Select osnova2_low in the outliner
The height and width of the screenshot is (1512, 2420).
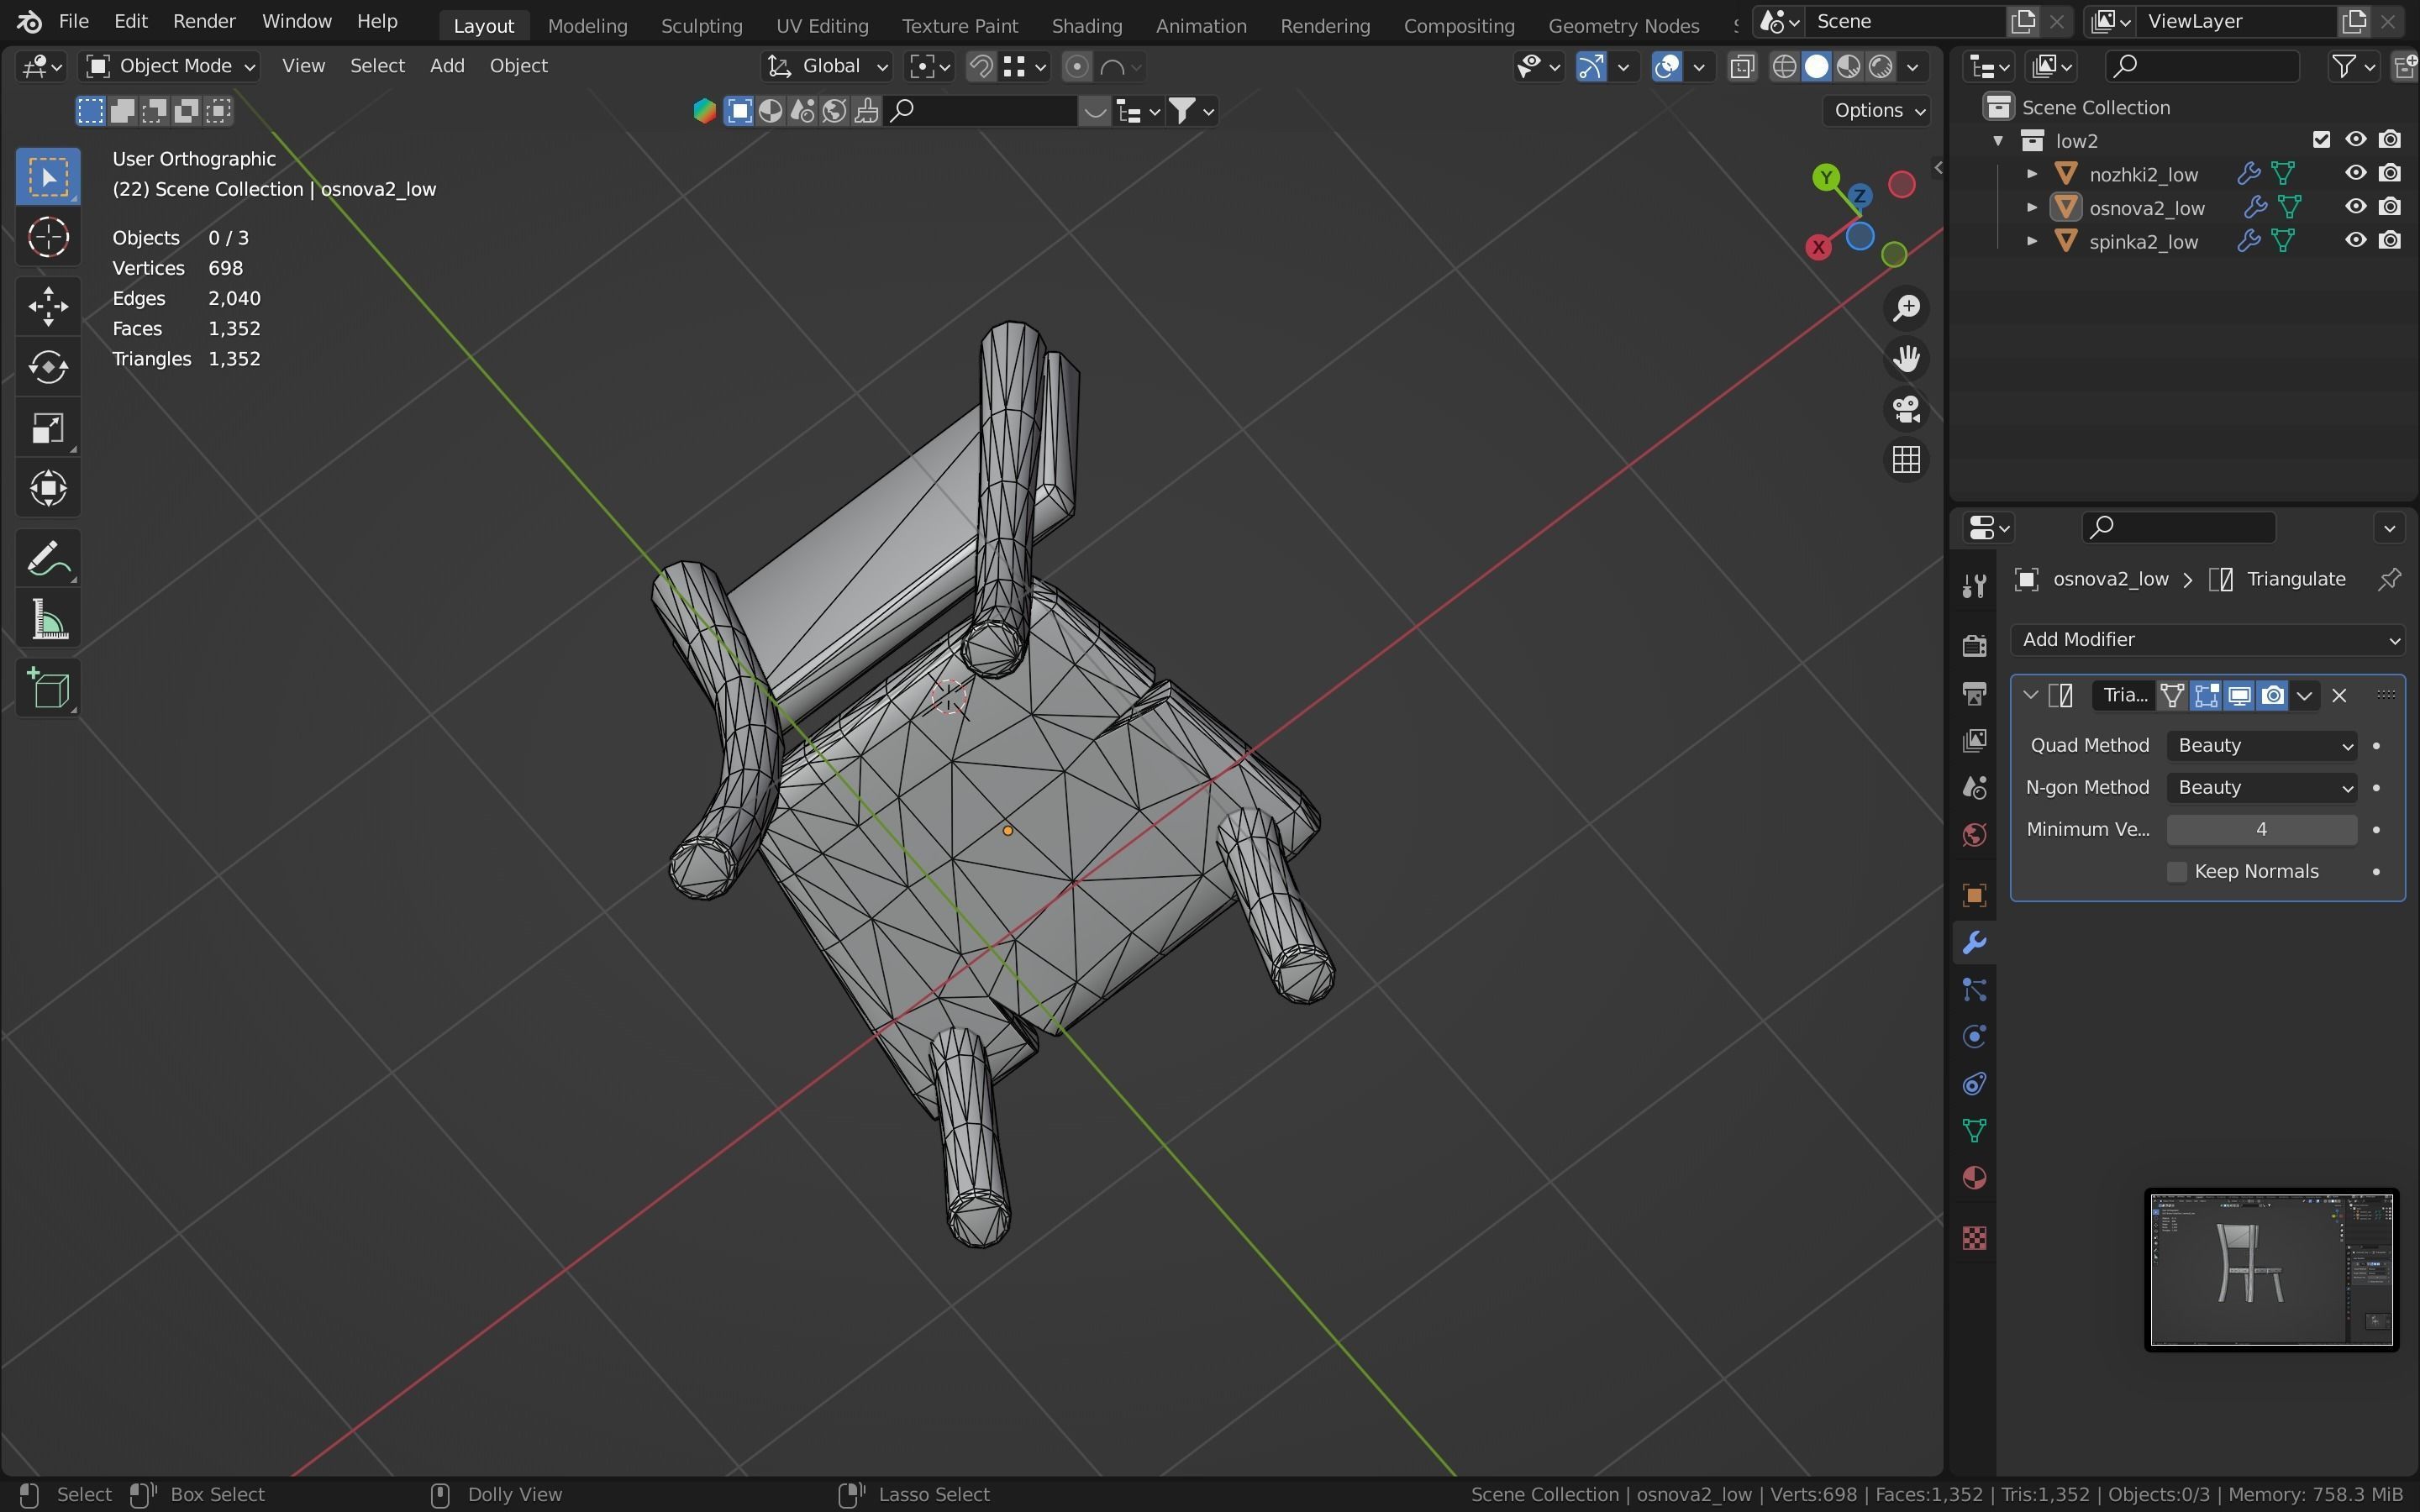point(2147,208)
